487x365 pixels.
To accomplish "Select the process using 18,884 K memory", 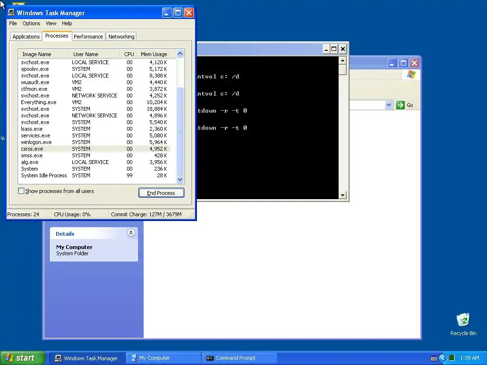I will point(95,109).
